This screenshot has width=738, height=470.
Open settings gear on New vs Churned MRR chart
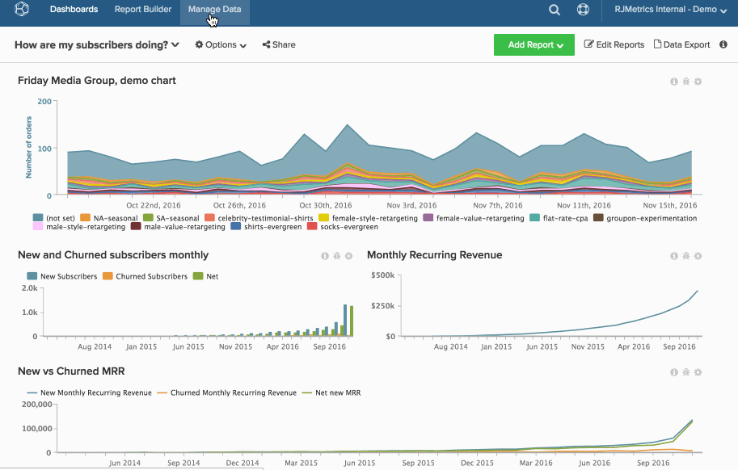point(697,372)
